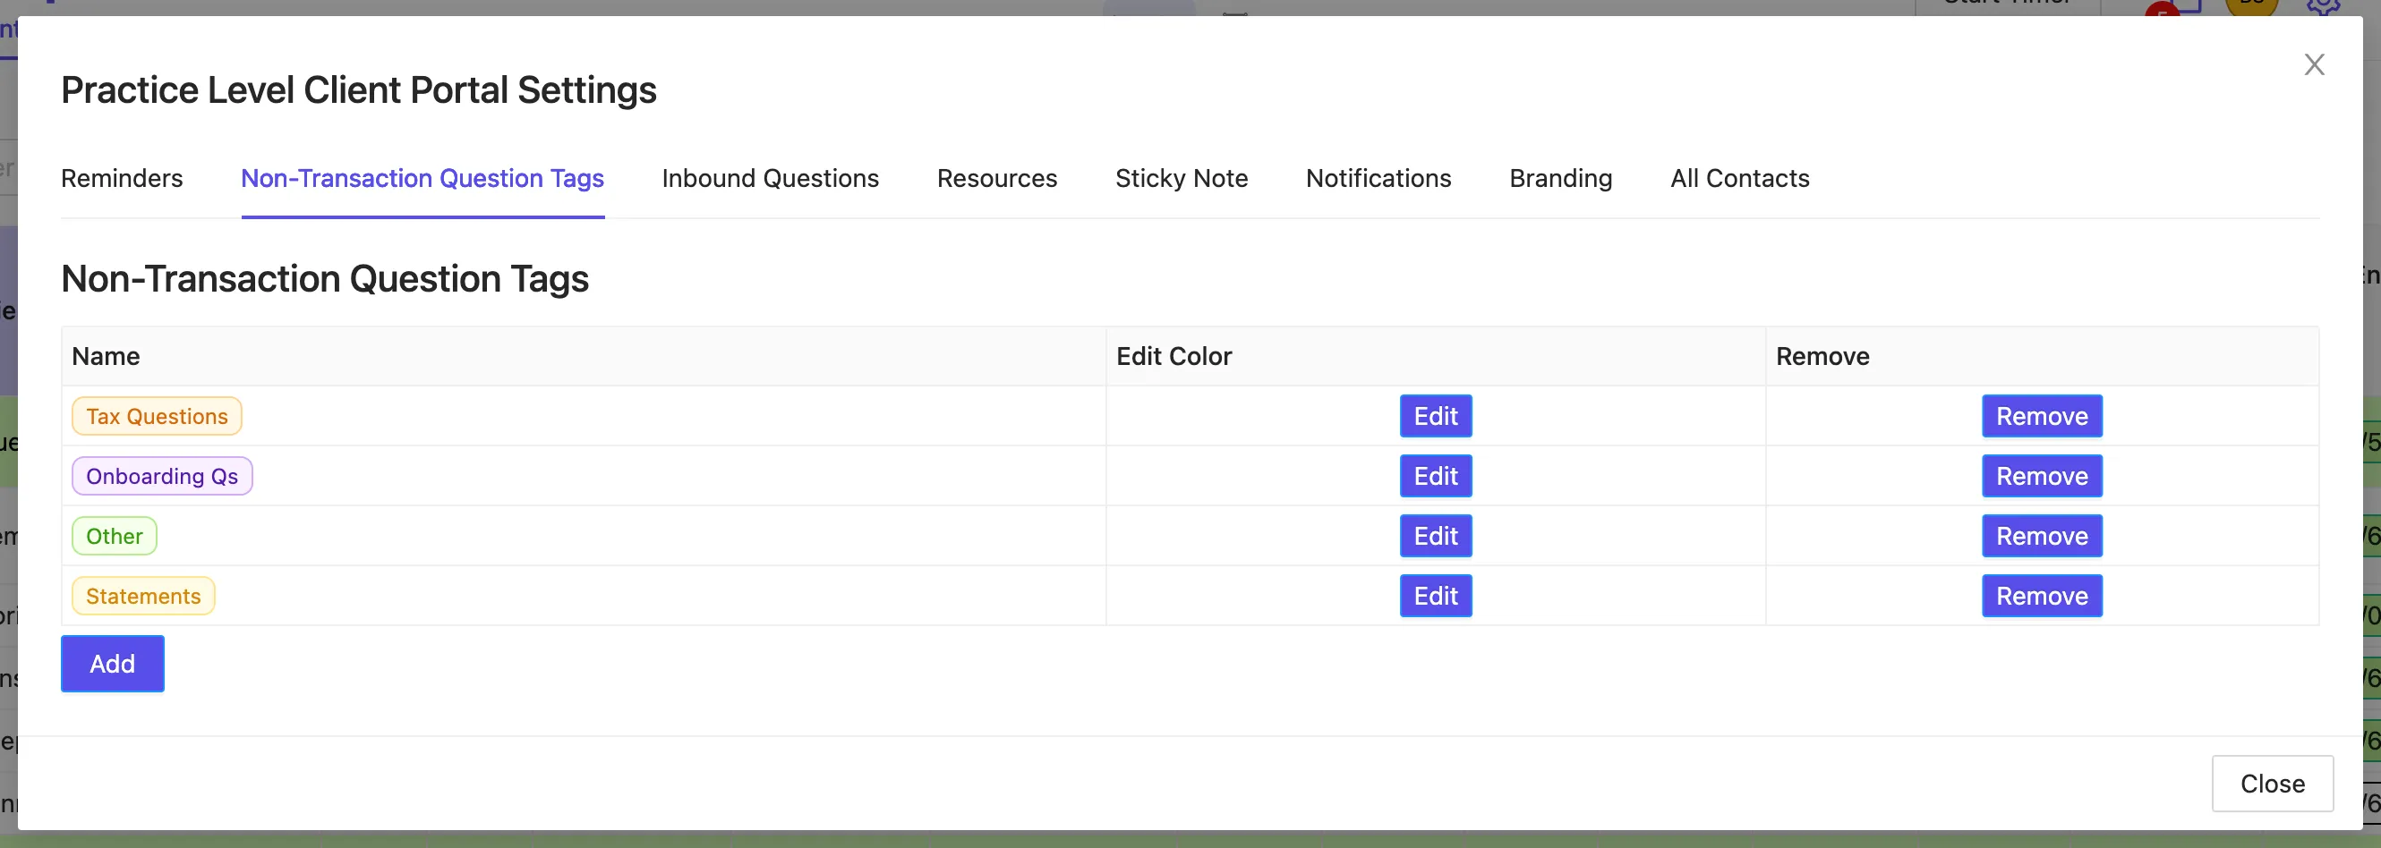Remove the Statements tag
2381x848 pixels.
click(x=2042, y=597)
